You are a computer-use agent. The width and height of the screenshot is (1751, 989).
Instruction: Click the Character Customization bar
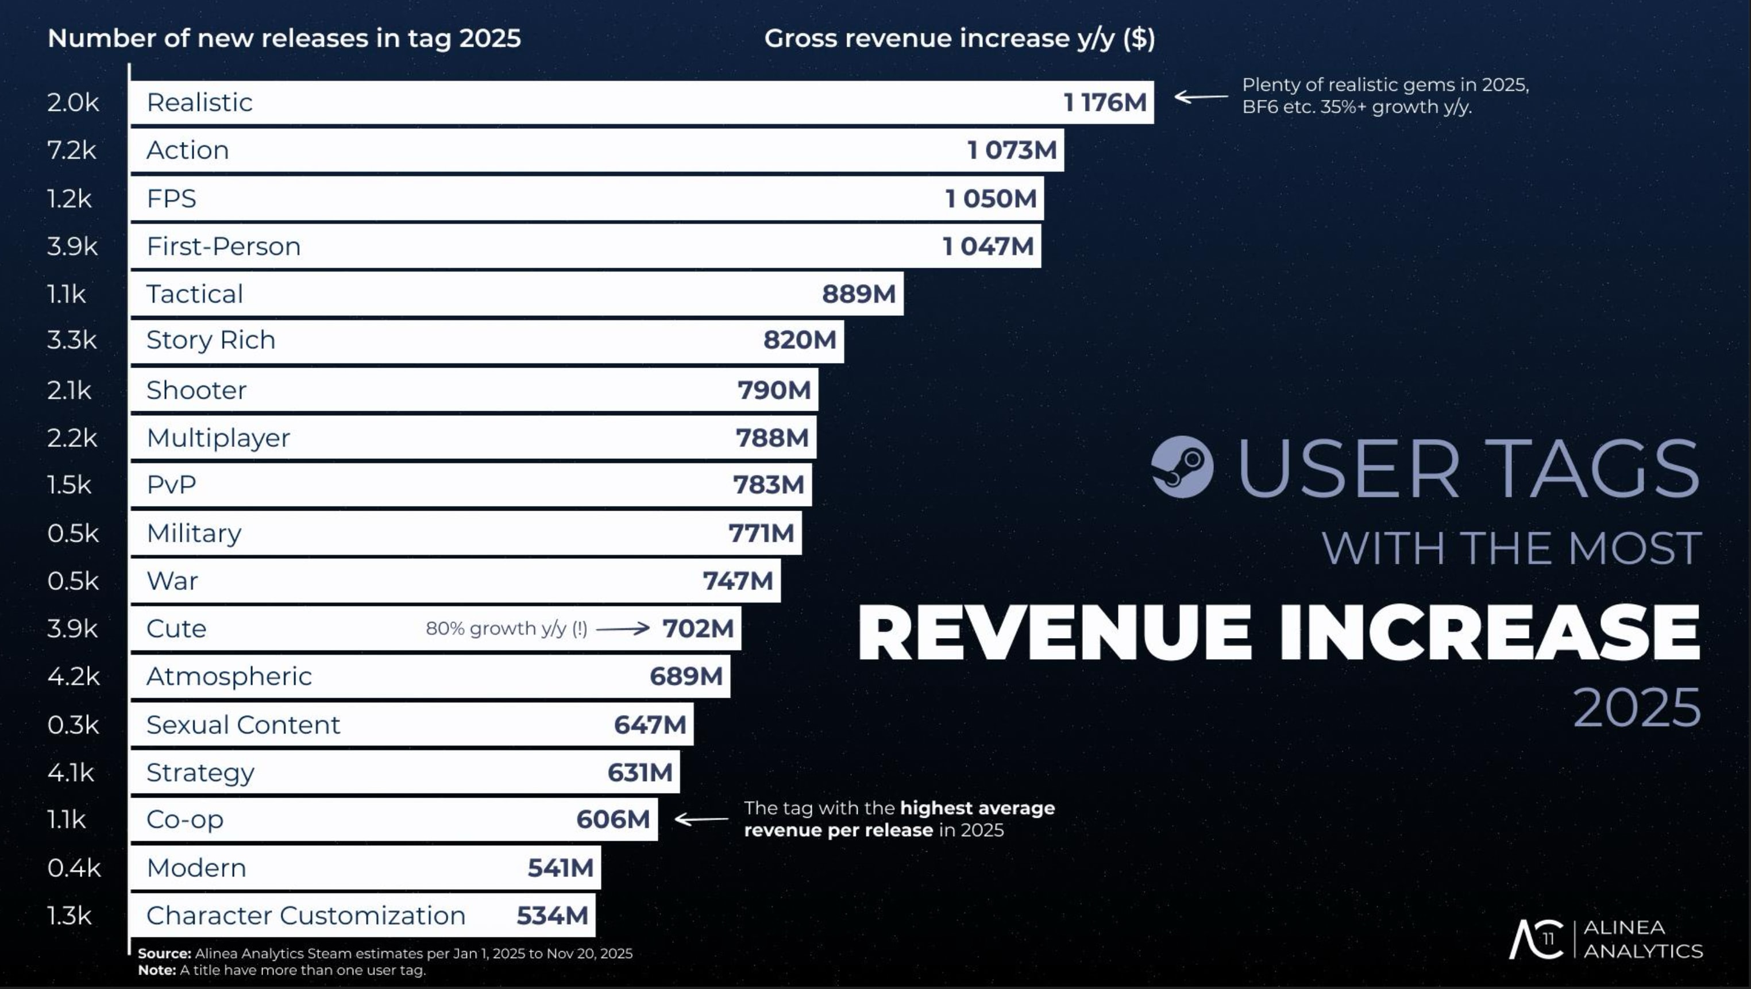coord(363,915)
